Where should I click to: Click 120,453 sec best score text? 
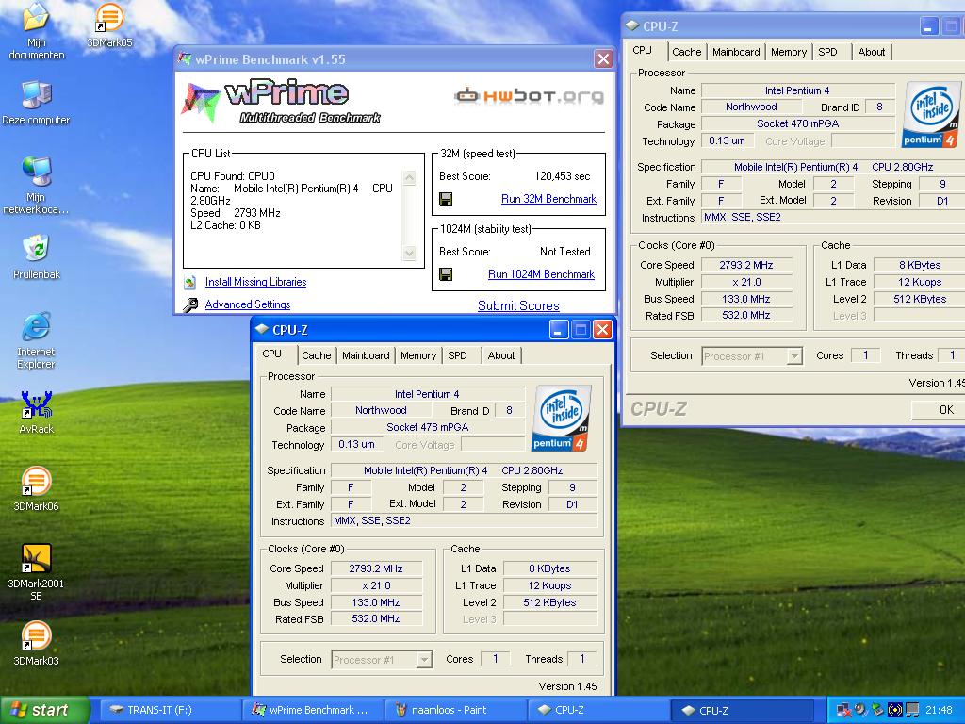tap(562, 176)
